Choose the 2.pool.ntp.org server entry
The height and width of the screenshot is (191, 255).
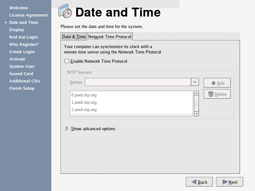[84, 110]
